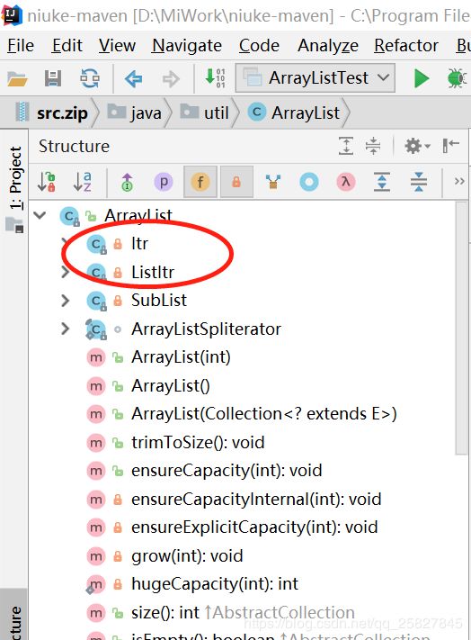Toggle Sort by Visibility
The image size is (471, 640).
(46, 182)
